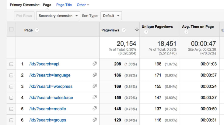The image size is (224, 125).
Task: Click the Pageviews descending sort arrow
Action: pyautogui.click(x=137, y=30)
